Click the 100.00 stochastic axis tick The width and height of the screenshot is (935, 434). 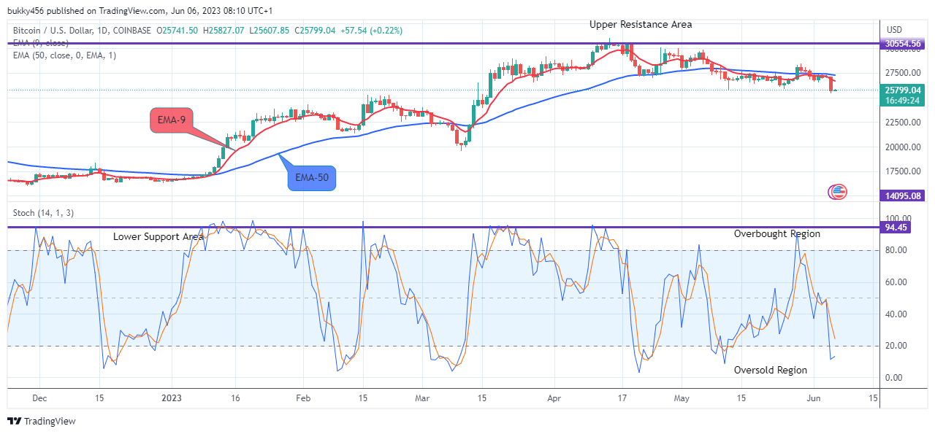(897, 218)
